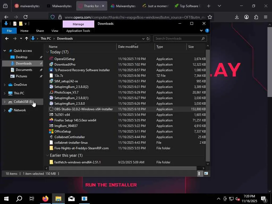Collapse the Earlier this year group
Screen dimensions: 272x204
(x=47, y=155)
